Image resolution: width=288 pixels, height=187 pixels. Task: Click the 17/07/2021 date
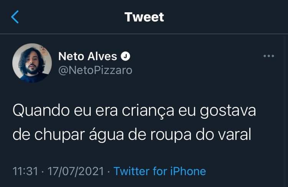coord(76,171)
